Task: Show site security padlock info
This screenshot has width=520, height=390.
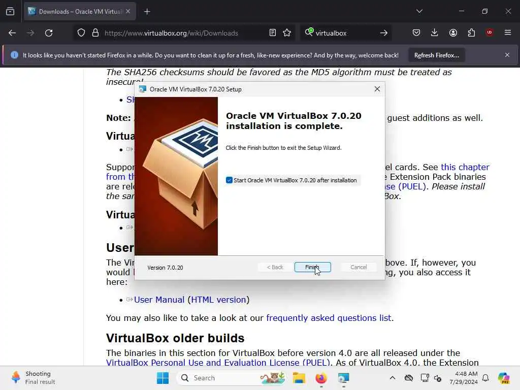Action: pyautogui.click(x=95, y=33)
